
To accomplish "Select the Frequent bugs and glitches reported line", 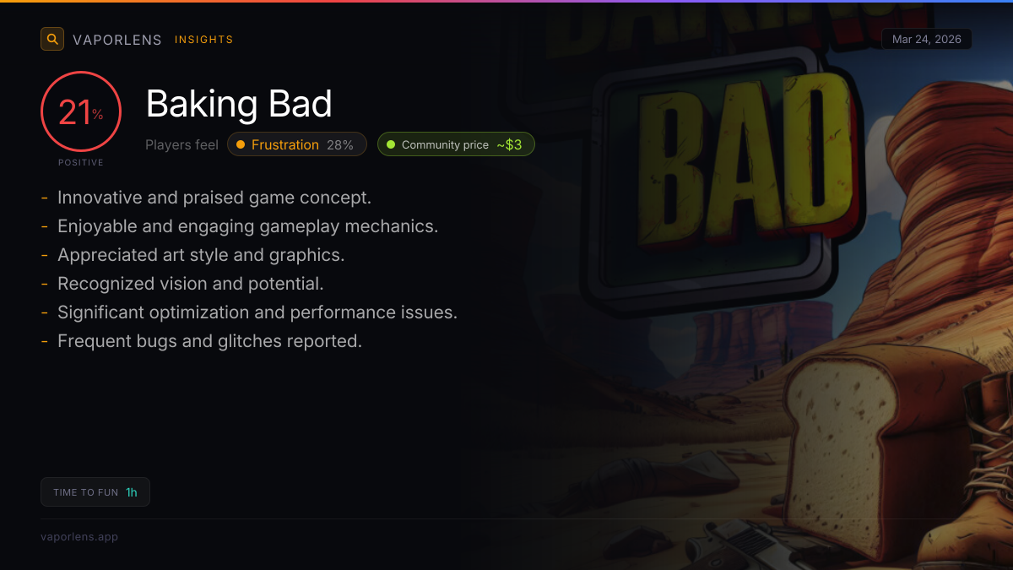I will pyautogui.click(x=209, y=341).
